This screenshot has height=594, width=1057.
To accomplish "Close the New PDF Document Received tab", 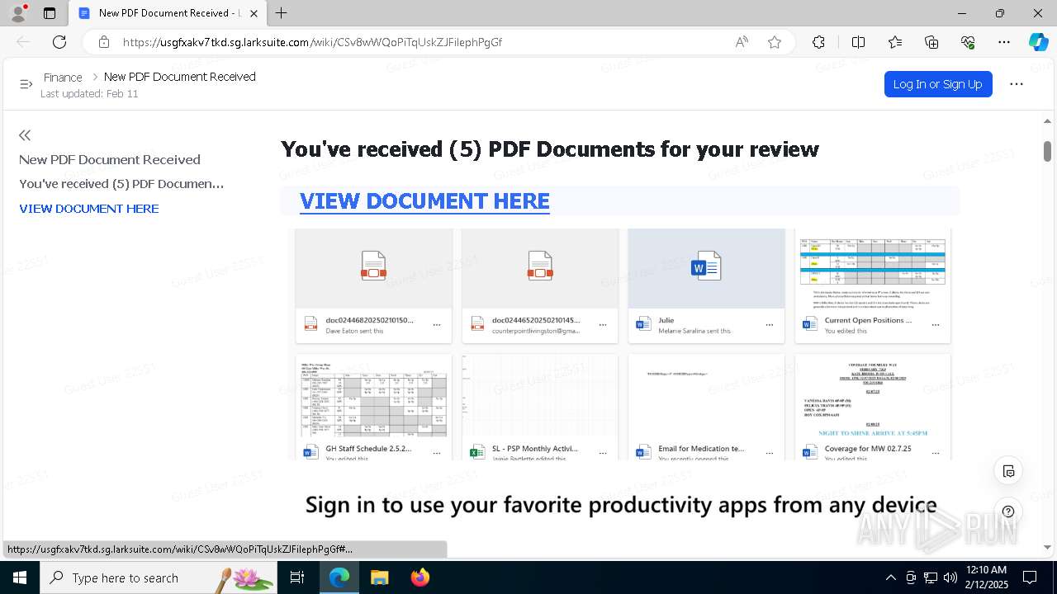I will tap(254, 13).
